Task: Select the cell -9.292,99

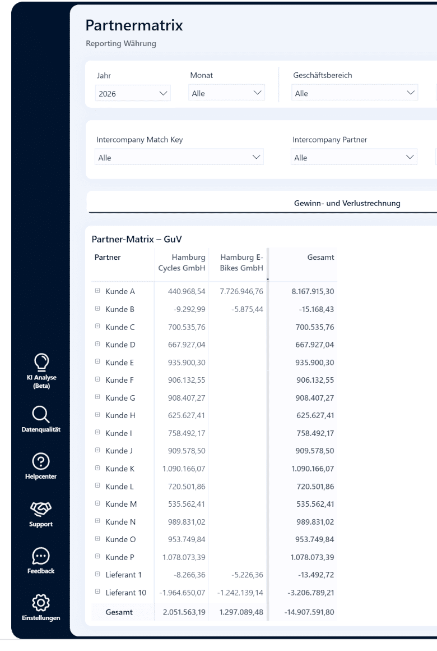Action: 189,309
